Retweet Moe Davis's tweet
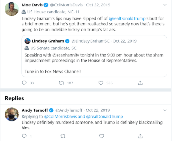The width and height of the screenshot is (172, 141). [61, 83]
